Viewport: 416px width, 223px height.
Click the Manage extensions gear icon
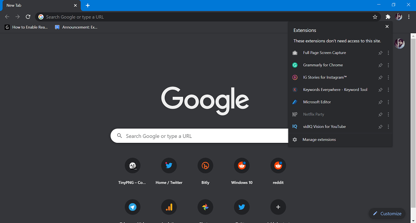click(x=295, y=140)
